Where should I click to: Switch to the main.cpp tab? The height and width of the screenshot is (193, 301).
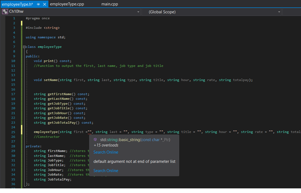[110, 4]
